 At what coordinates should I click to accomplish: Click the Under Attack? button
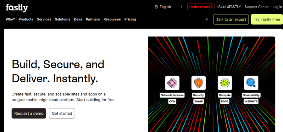(201, 7)
